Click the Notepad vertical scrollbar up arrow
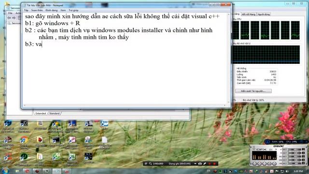 228,14
